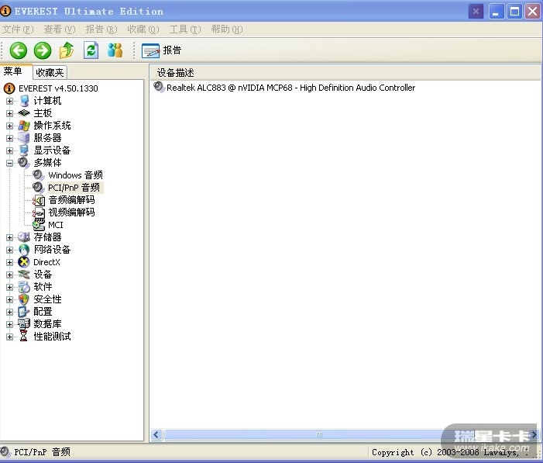Open the 工具(T) menu
The width and height of the screenshot is (543, 463).
[185, 29]
